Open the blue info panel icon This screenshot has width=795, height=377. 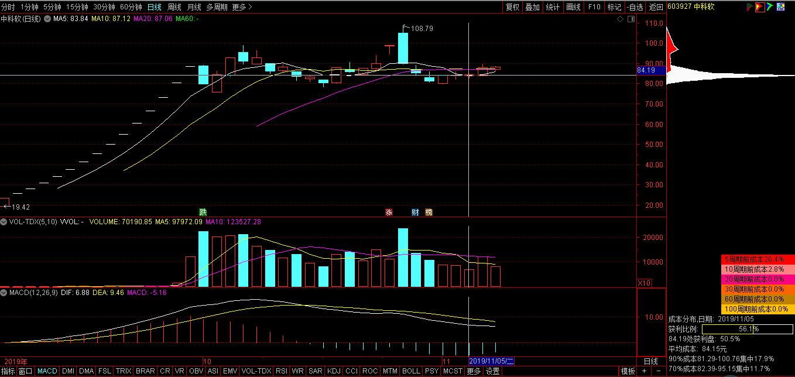tap(781, 7)
